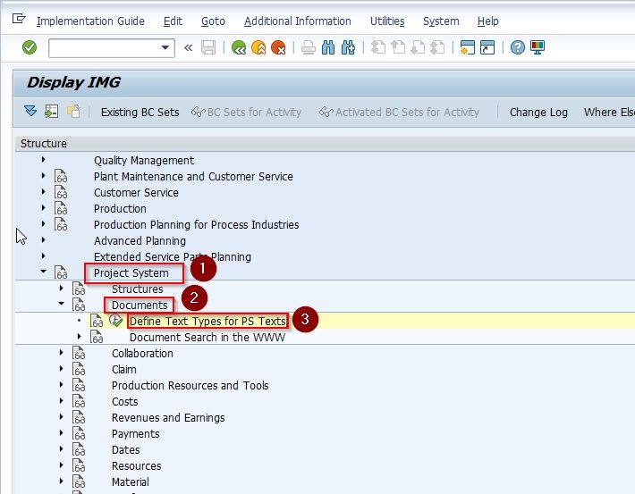Click the Save diskette icon
This screenshot has width=635, height=494.
pos(208,47)
